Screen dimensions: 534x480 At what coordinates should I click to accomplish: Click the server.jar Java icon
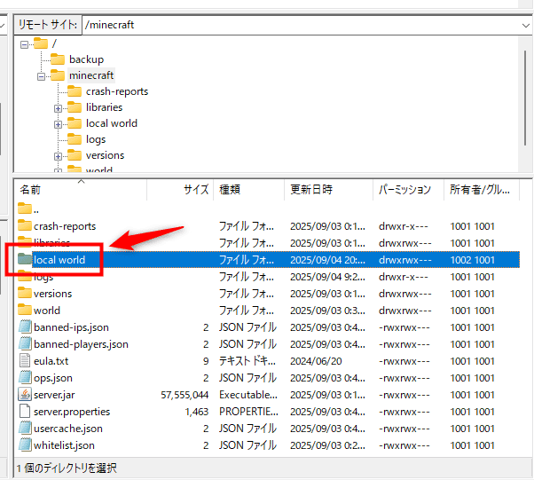pyautogui.click(x=25, y=394)
